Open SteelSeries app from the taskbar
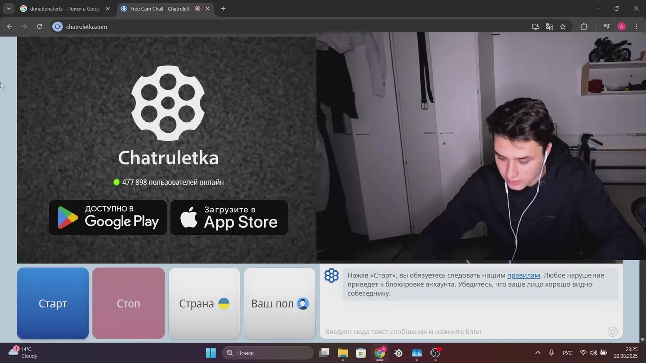This screenshot has height=363, width=646. [398, 353]
